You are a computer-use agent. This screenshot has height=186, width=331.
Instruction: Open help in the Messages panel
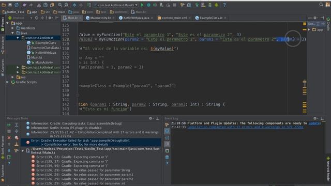[x=9, y=163]
